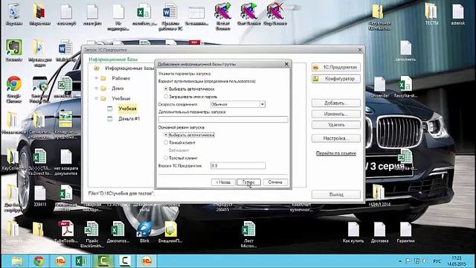Open the asterisk file on the desktop
Viewport: 476px width, 268px height.
tap(458, 14)
